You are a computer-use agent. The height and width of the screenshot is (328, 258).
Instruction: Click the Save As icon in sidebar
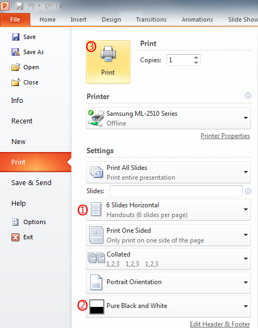16,52
